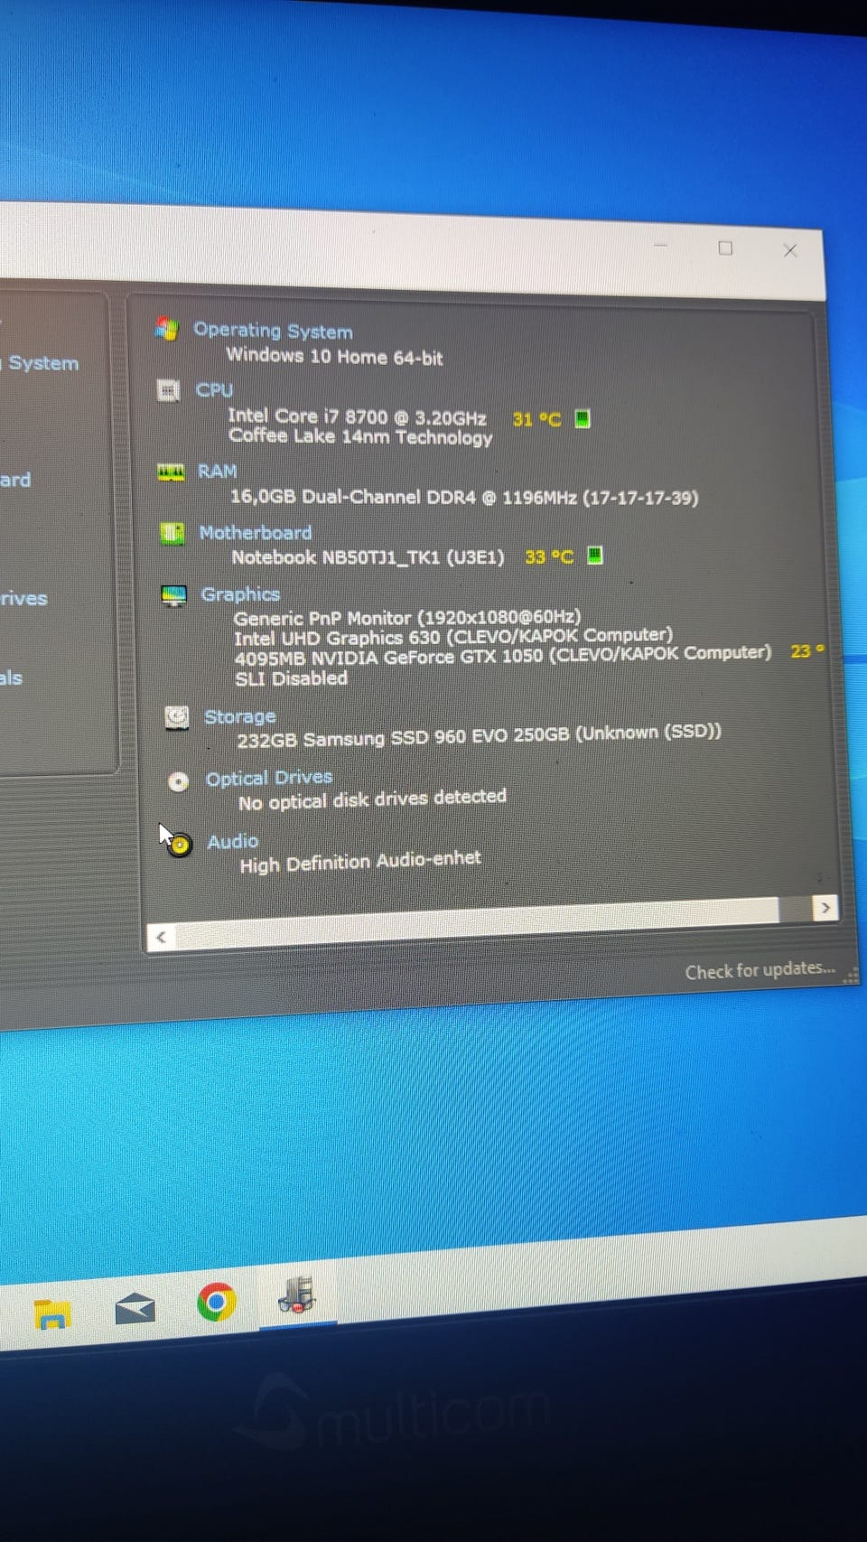Open the Storage section heading
Image resolution: width=867 pixels, height=1542 pixels.
click(240, 716)
